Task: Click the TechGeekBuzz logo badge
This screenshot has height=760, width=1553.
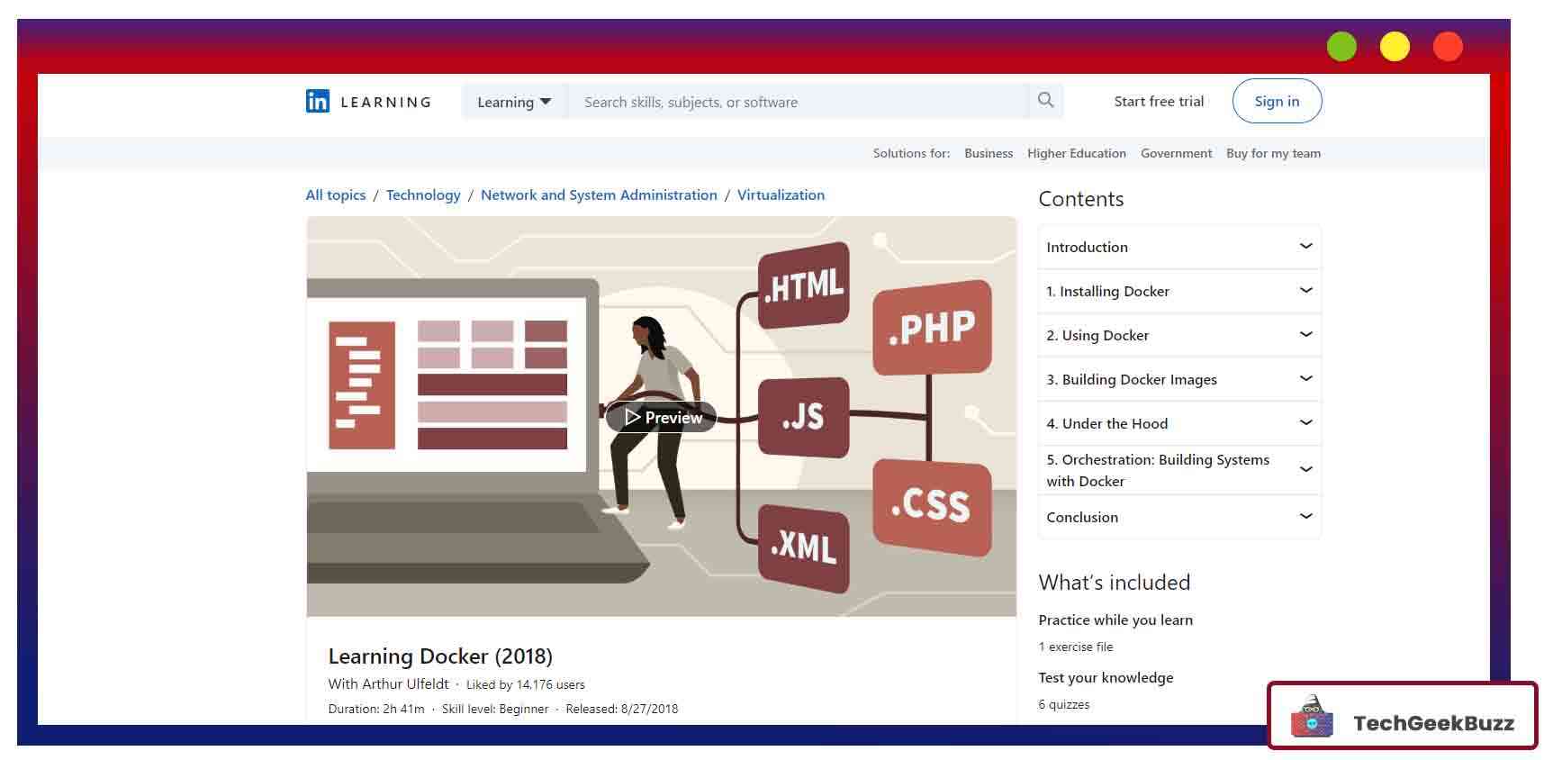Action: click(x=1402, y=717)
